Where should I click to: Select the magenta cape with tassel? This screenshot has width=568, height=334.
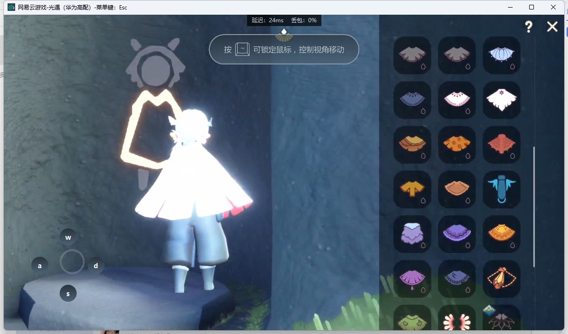[x=412, y=279]
